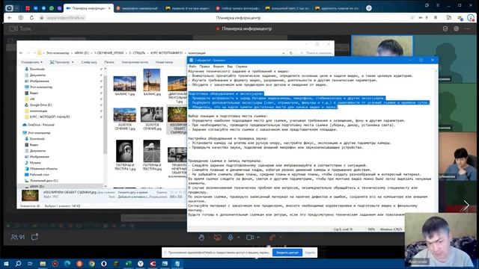Select "Музыка" in Explorer sidebar

35,163
